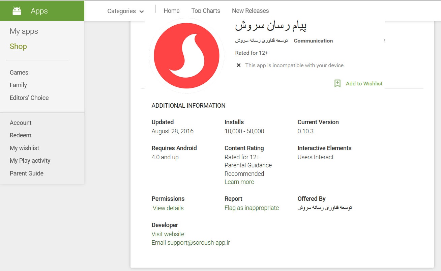Click Add to Wishlist
The width and height of the screenshot is (441, 271).
coord(364,83)
